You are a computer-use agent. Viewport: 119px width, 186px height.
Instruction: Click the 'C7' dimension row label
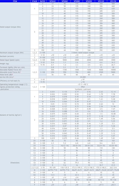pyautogui.click(x=35, y=165)
